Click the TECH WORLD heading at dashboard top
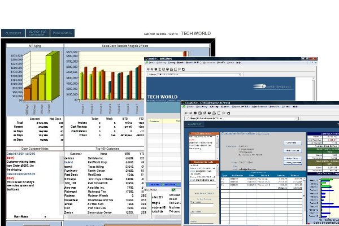The width and height of the screenshot is (339, 226). 195,33
